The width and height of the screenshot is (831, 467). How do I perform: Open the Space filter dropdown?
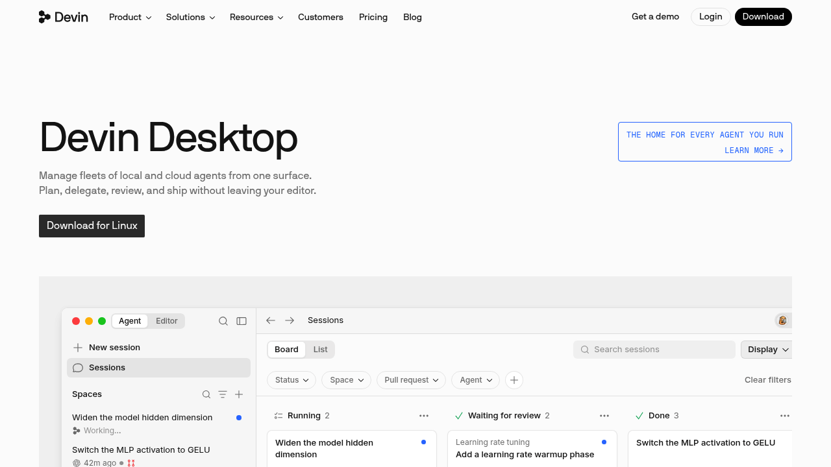coord(346,380)
